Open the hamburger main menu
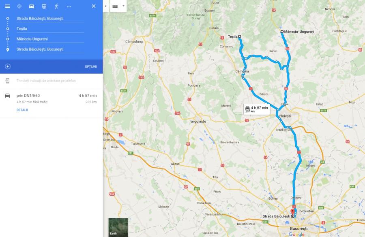The height and width of the screenshot is (237, 365). pyautogui.click(x=7, y=6)
